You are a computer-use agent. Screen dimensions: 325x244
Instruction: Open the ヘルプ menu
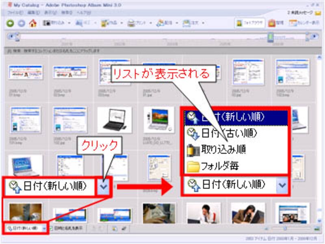[x=84, y=13]
